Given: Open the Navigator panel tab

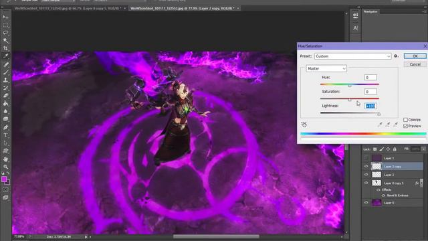Looking at the screenshot, I should pyautogui.click(x=370, y=11).
